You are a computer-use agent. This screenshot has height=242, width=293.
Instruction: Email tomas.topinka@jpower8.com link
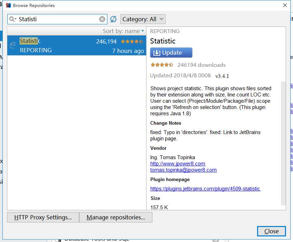tap(183, 170)
